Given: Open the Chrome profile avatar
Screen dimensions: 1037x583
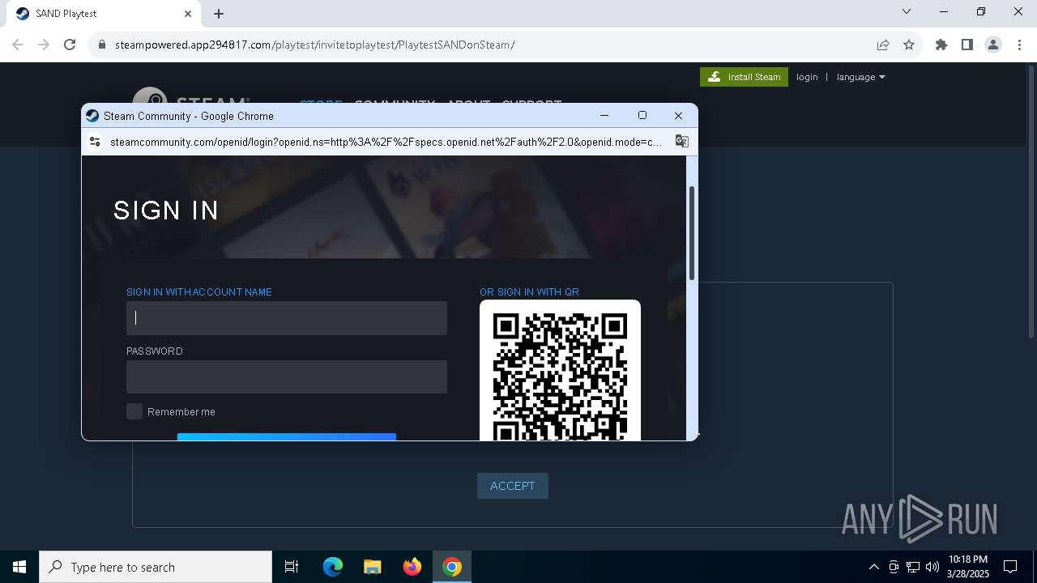Looking at the screenshot, I should (x=993, y=45).
